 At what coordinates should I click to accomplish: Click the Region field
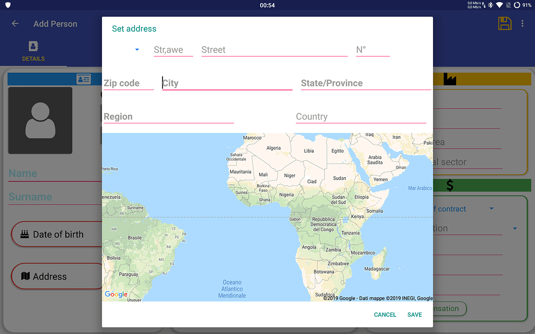click(169, 117)
